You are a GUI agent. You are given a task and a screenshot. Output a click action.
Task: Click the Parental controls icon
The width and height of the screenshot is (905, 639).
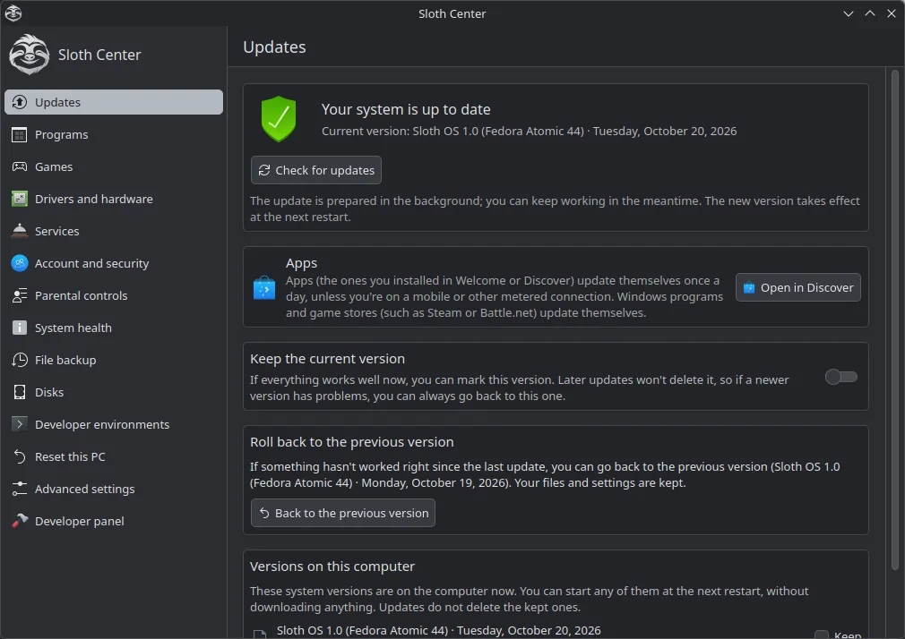pos(20,295)
